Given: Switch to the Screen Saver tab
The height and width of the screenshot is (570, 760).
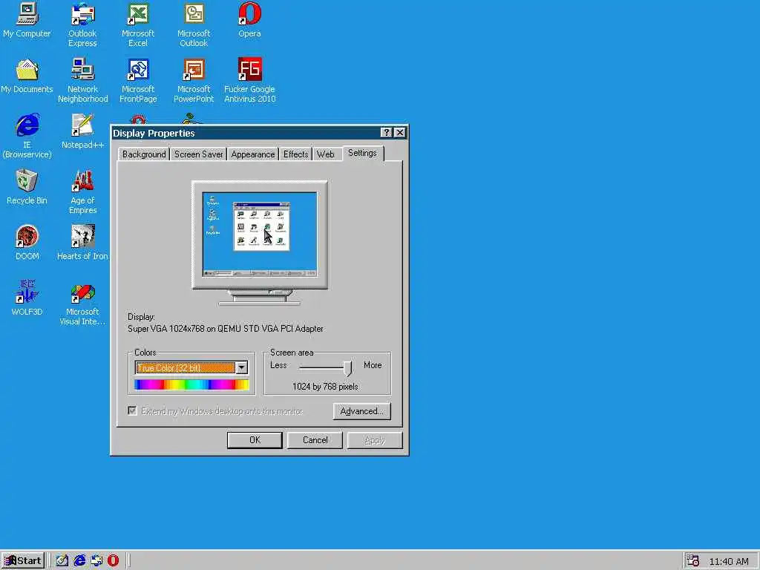Looking at the screenshot, I should tap(198, 154).
